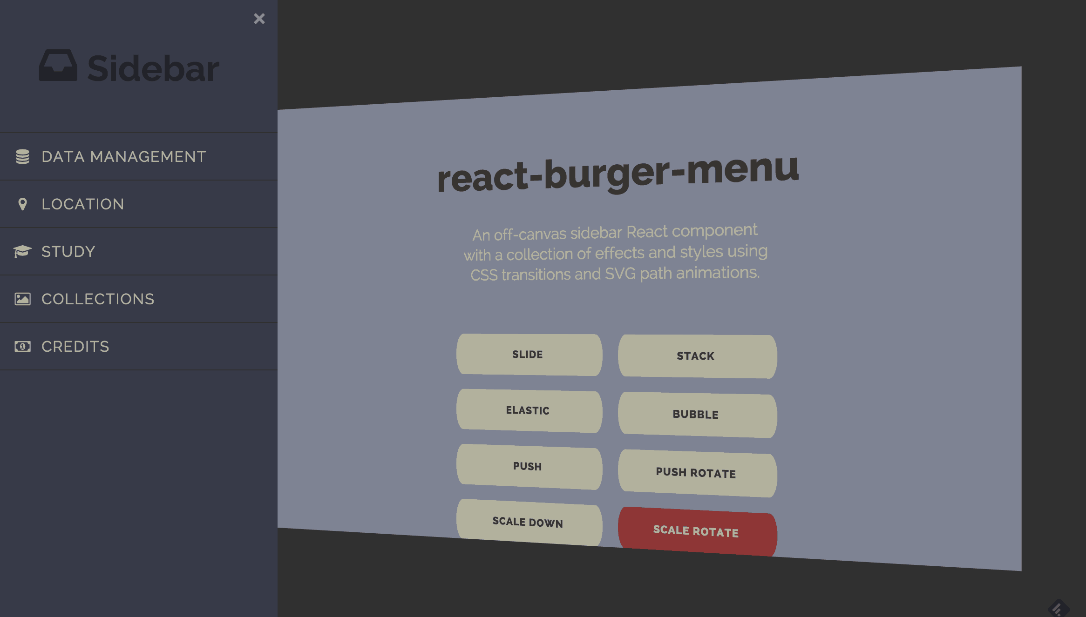1086x617 pixels.
Task: Choose the Stack animation button
Action: (697, 356)
